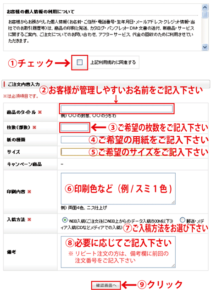This screenshot has height=290, width=211.
Task: Click the お客様の個人情報の利用について heading
Action: click(40, 12)
